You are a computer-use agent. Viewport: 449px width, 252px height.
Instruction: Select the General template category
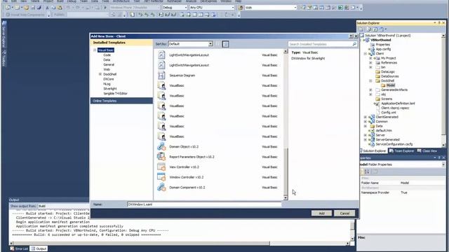pyautogui.click(x=109, y=65)
